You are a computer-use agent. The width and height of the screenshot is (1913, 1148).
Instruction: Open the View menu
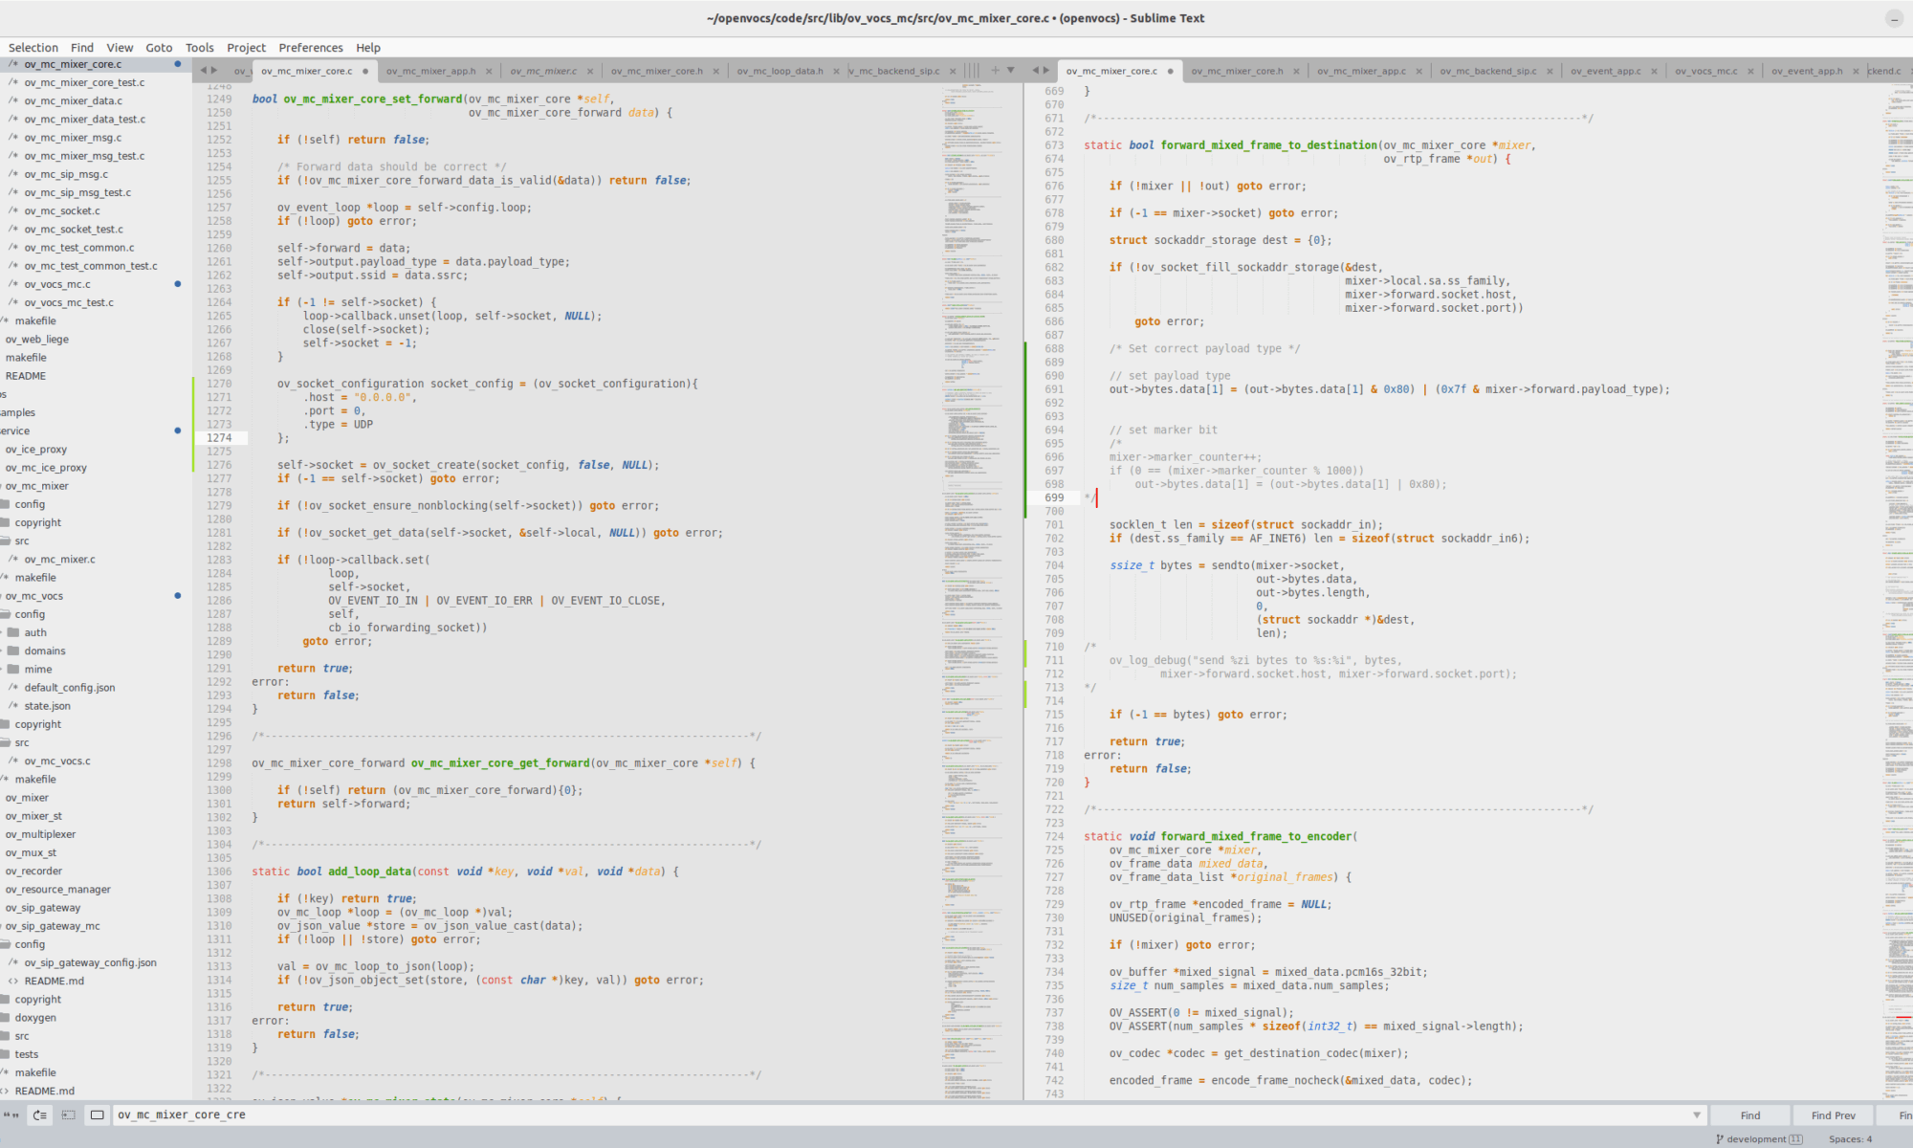(x=120, y=48)
